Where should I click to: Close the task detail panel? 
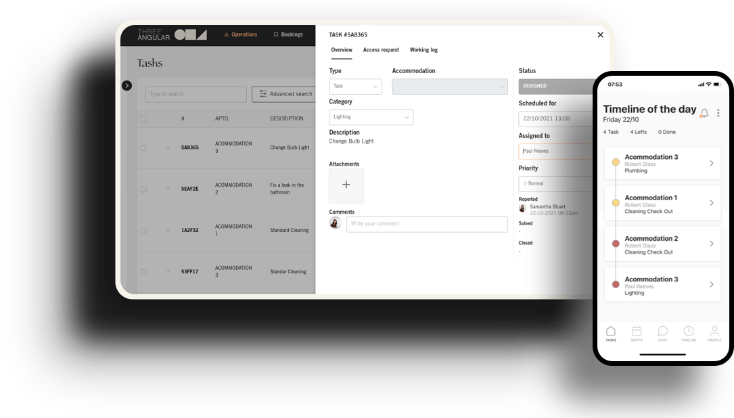(x=600, y=34)
